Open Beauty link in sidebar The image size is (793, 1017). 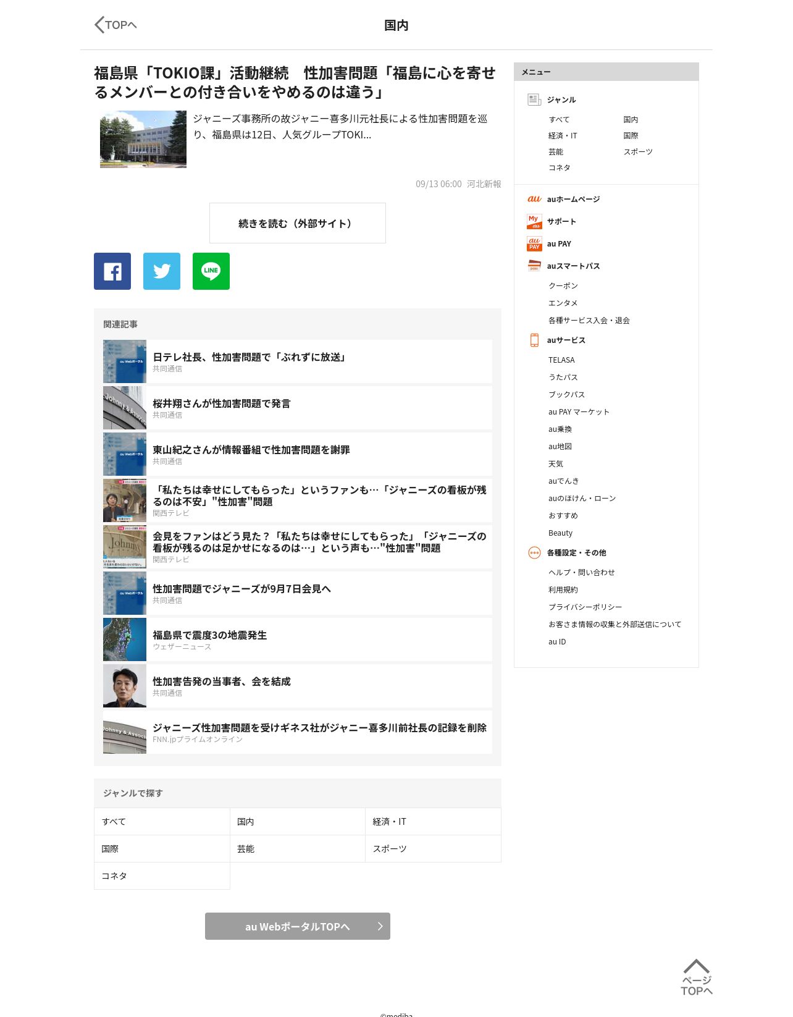(x=560, y=533)
